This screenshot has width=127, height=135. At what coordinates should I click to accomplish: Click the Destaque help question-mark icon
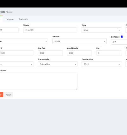pos(122,37)
